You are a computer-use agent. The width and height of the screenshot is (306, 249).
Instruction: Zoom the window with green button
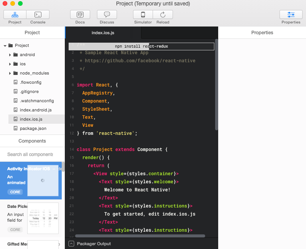(20, 3)
